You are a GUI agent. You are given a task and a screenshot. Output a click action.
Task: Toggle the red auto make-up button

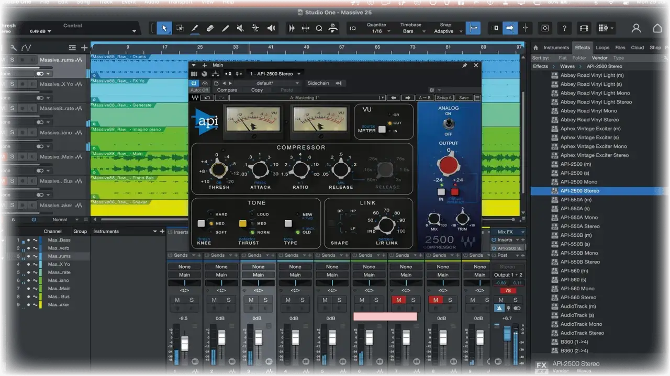point(455,192)
